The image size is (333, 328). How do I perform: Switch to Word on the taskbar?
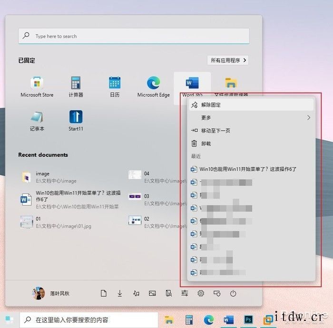(x=228, y=320)
